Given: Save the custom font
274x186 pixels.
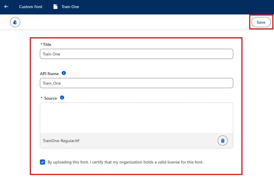Looking at the screenshot, I should [261, 22].
